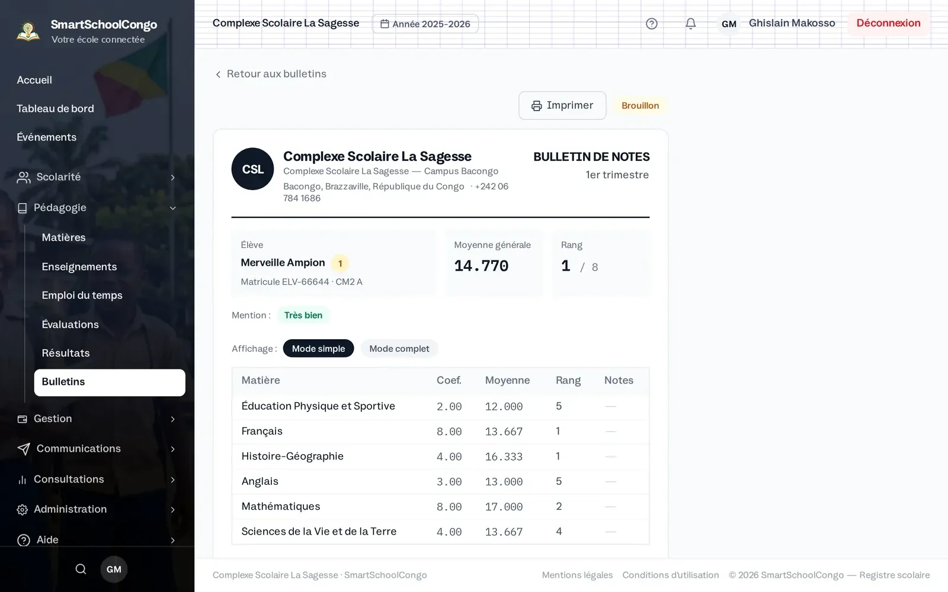
Task: Open Évaluations under Pédagogie
Action: [70, 324]
